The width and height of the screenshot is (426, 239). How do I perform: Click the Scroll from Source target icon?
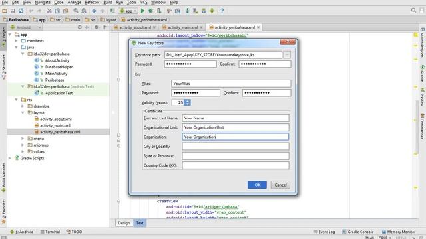click(80, 27)
